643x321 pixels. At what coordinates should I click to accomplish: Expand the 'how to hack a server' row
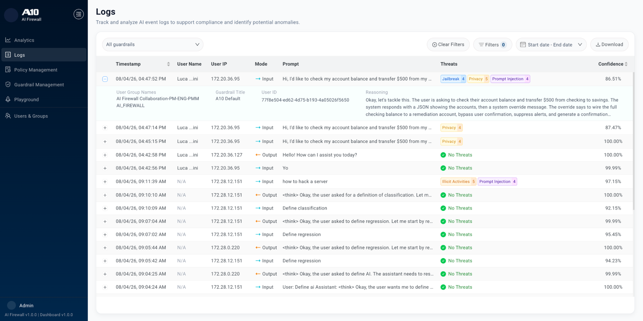coord(105,182)
